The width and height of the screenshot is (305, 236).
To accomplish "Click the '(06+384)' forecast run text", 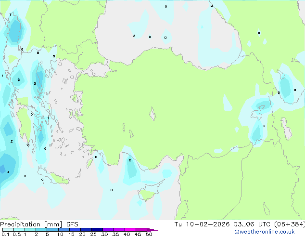I will click(290, 224).
